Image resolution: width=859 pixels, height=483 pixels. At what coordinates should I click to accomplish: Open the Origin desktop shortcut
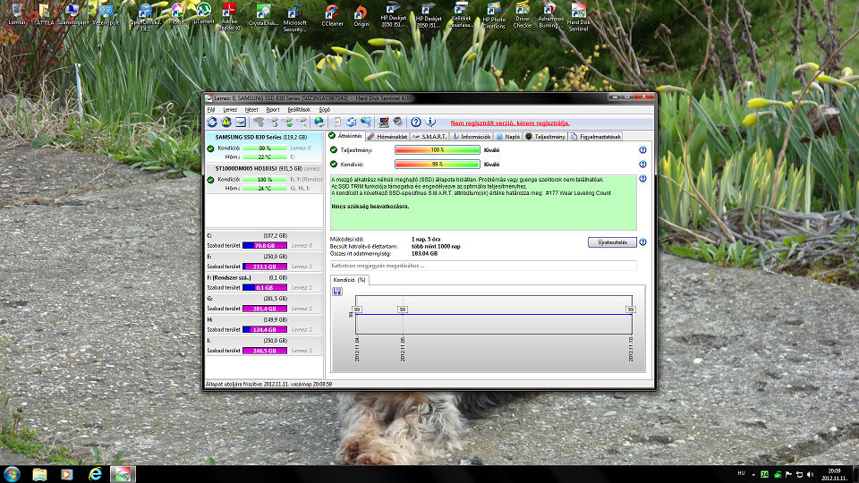(361, 16)
